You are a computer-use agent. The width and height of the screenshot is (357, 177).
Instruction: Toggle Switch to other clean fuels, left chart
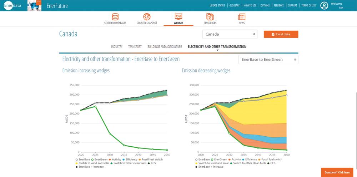click(x=128, y=163)
